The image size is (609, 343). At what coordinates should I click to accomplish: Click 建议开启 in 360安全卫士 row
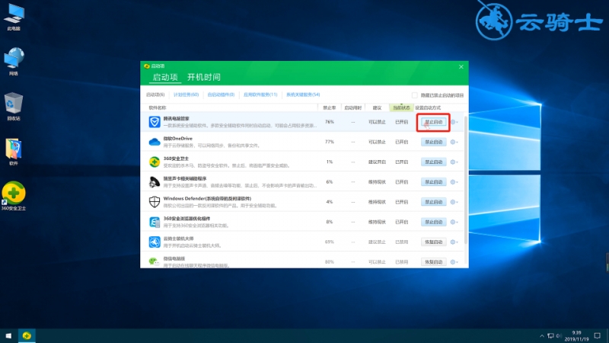[x=377, y=162]
